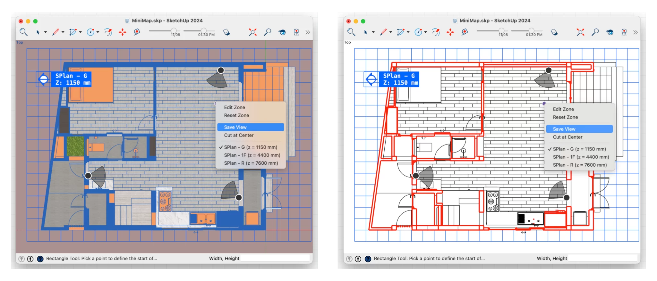Viewport: 657px width, 281px height.
Task: Open the Pencil tool dropdown in right window
Action: click(391, 32)
